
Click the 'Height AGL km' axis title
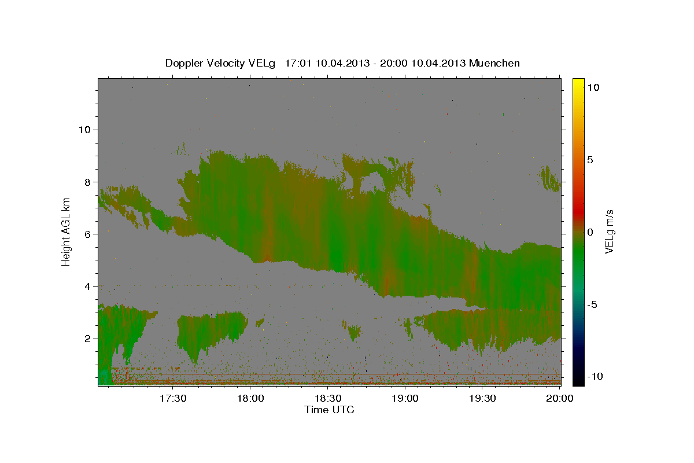pyautogui.click(x=67, y=232)
